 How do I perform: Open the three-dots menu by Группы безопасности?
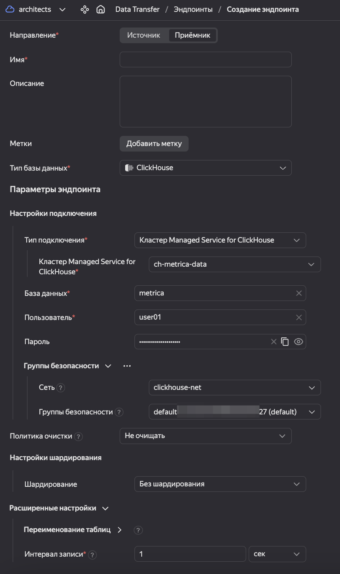tap(127, 366)
